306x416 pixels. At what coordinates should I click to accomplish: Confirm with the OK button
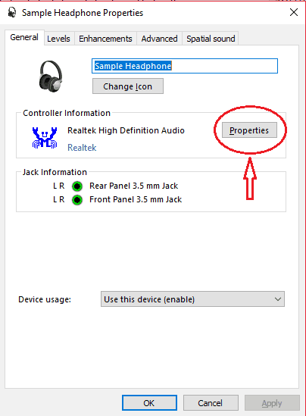click(149, 403)
